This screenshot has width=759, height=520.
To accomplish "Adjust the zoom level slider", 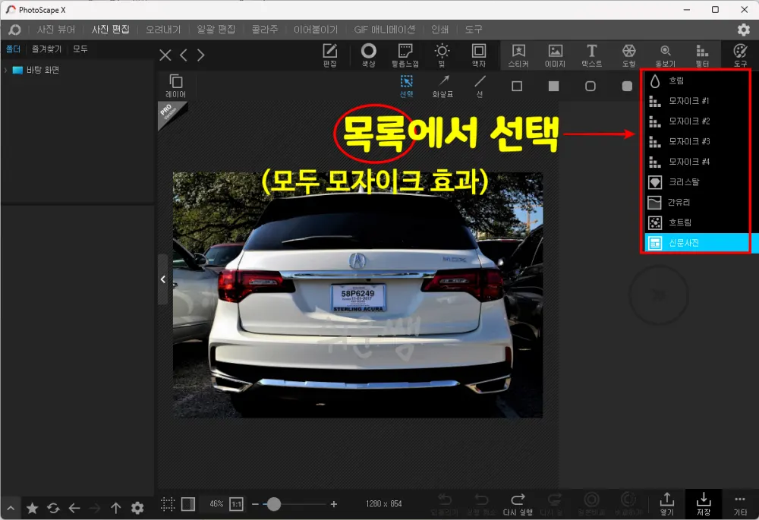I will click(275, 503).
